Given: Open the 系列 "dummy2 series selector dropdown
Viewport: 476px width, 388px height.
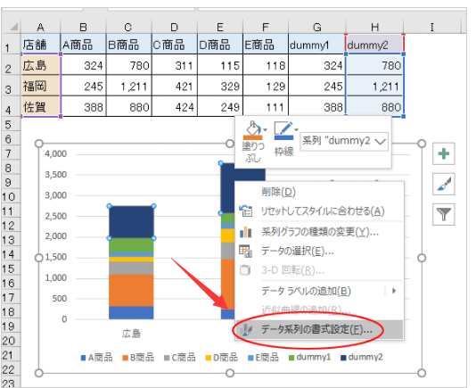Looking at the screenshot, I should pos(344,141).
